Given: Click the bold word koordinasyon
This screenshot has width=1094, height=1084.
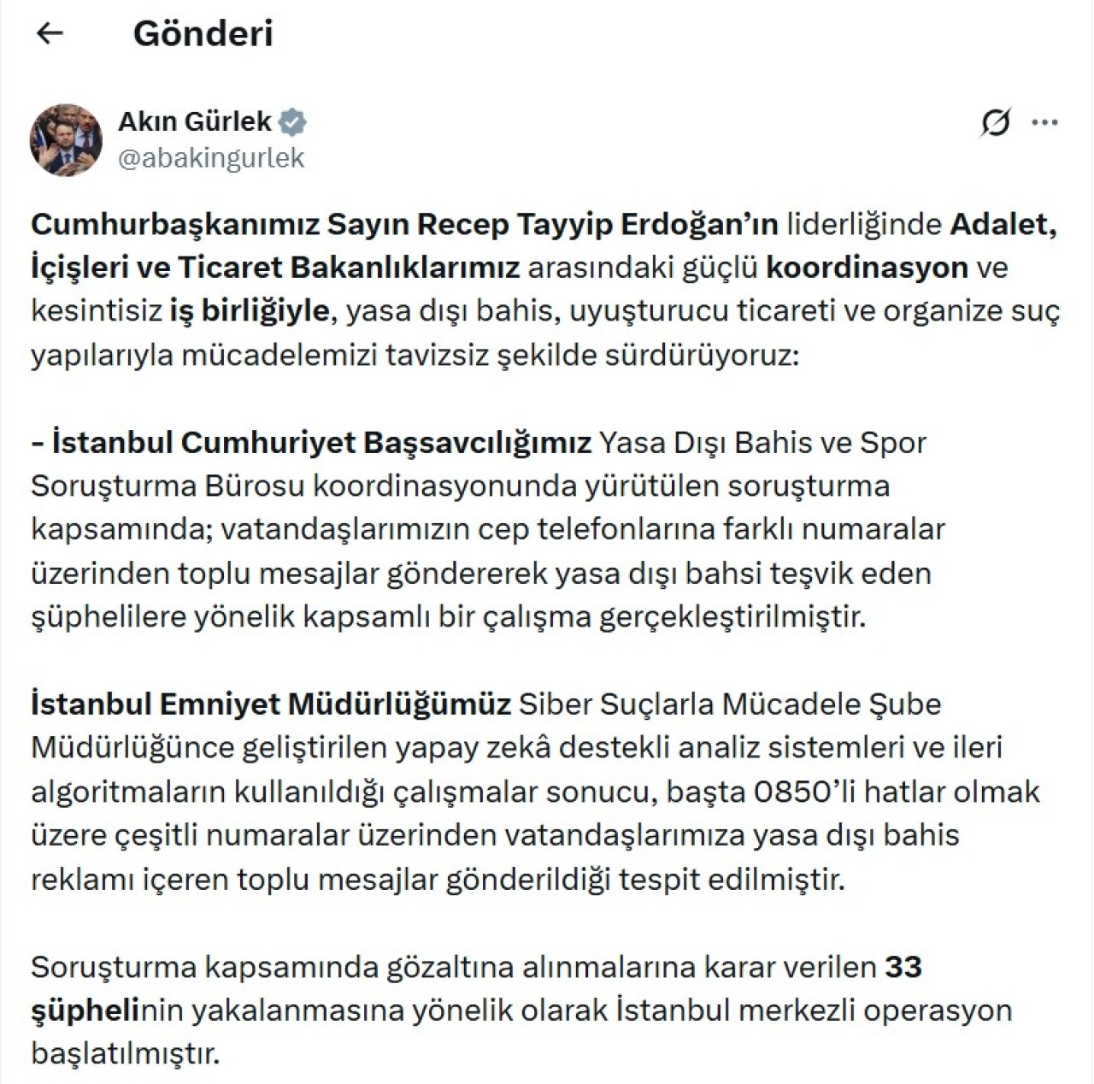Looking at the screenshot, I should click(x=867, y=268).
